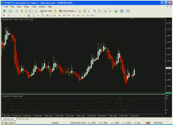Expand the Periods clock dropdown
This screenshot has width=173, height=125.
pos(124,11)
